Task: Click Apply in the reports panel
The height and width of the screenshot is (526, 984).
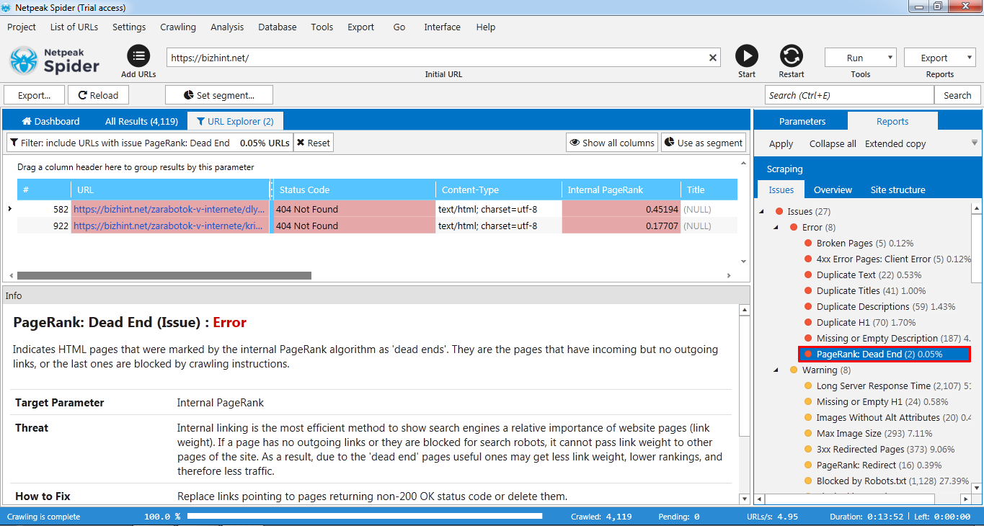Action: click(781, 143)
